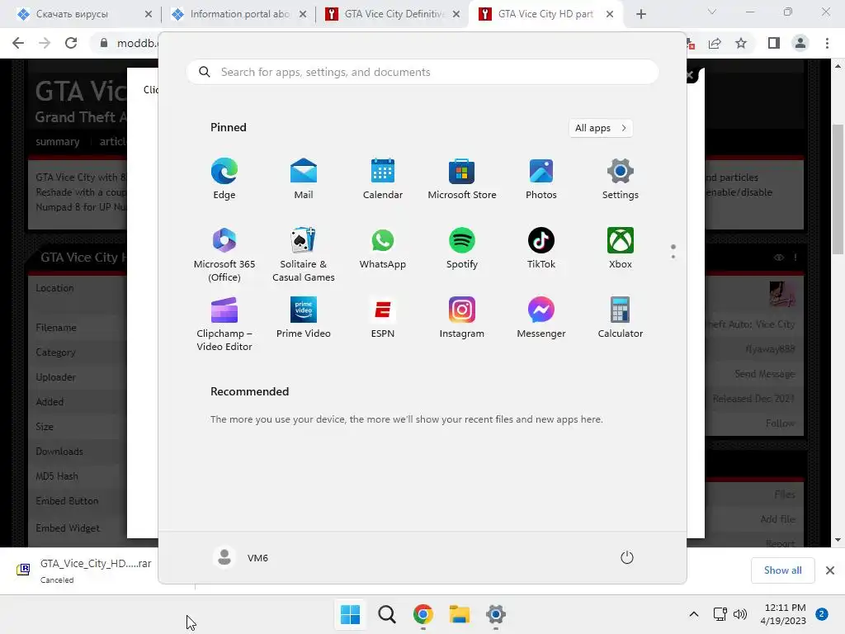The width and height of the screenshot is (845, 634).
Task: Focus the Start menu search box
Action: pos(422,73)
